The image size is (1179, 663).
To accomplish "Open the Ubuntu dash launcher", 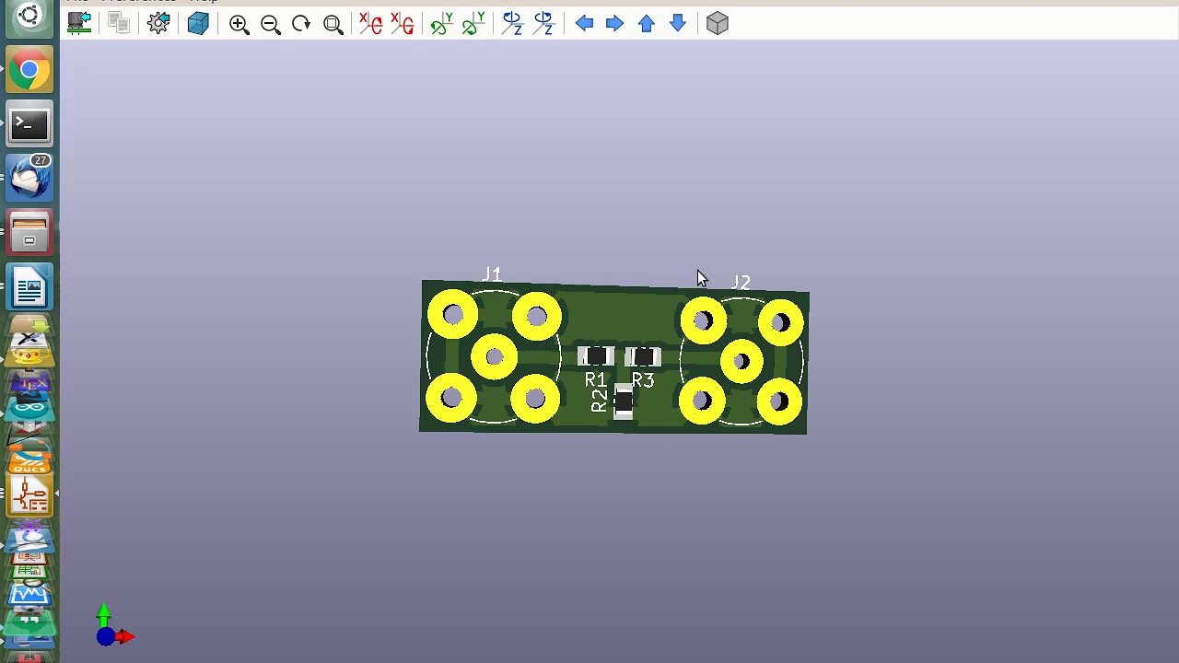I will 29,17.
